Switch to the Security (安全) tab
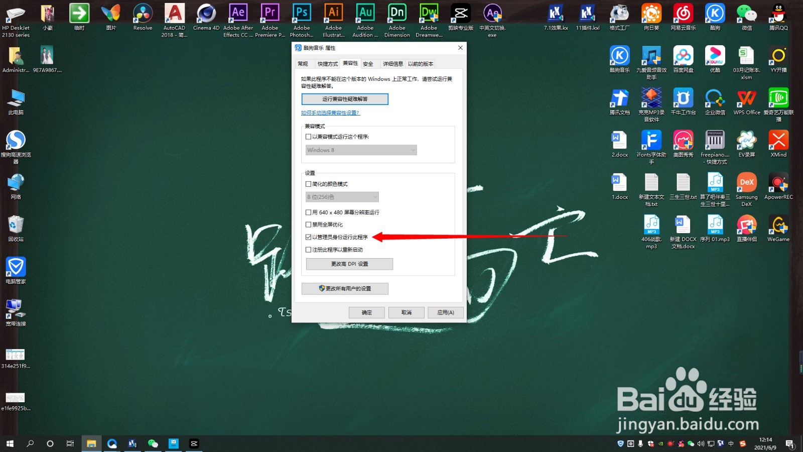The width and height of the screenshot is (803, 452). point(368,64)
